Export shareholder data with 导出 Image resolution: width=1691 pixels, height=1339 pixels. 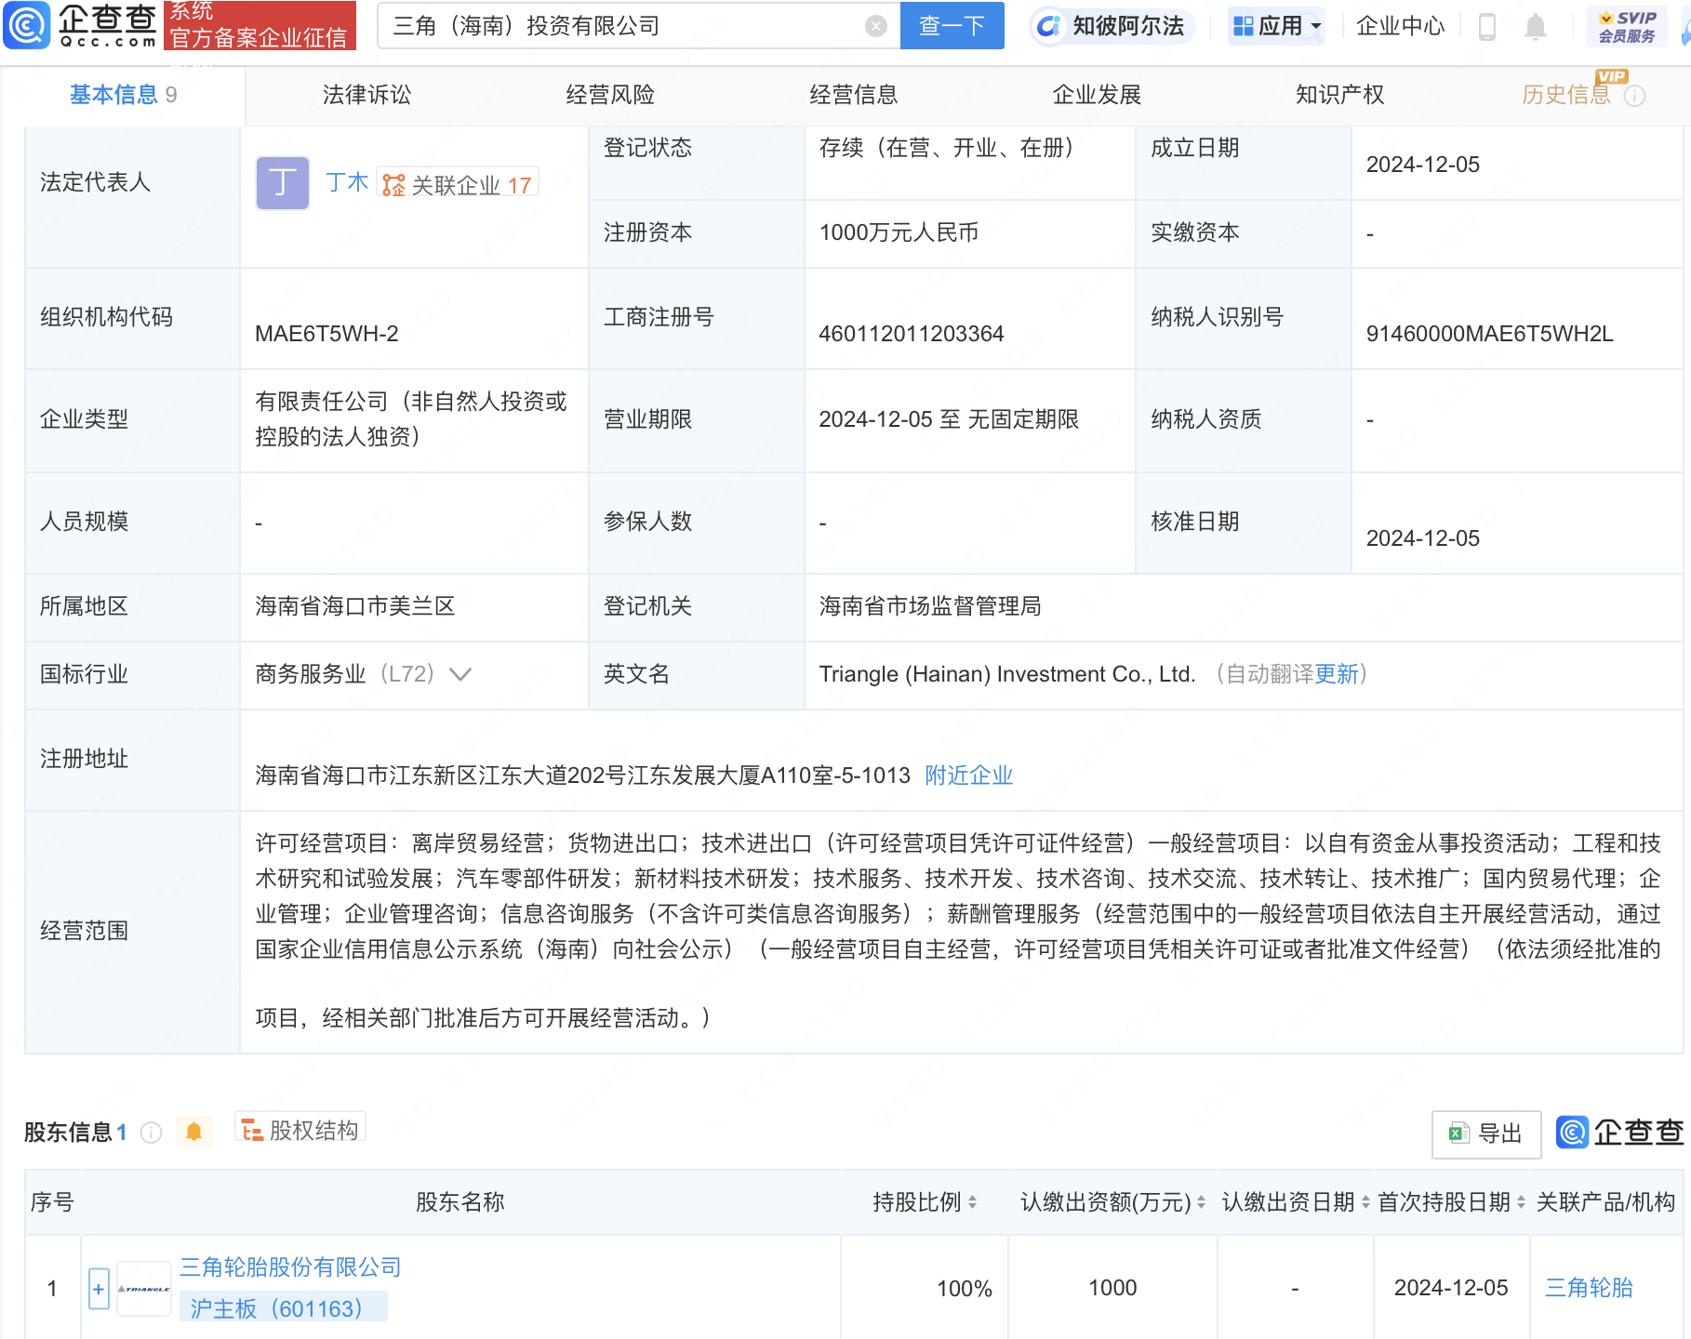(x=1485, y=1134)
